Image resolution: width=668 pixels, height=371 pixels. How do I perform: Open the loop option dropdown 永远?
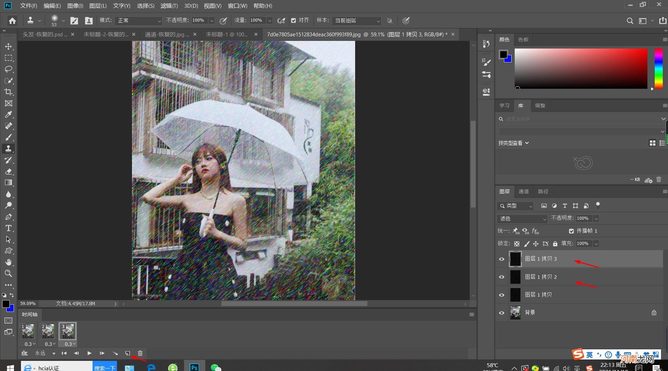[x=45, y=353]
